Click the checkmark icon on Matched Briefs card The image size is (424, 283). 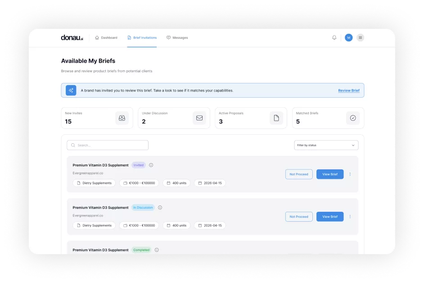point(353,118)
